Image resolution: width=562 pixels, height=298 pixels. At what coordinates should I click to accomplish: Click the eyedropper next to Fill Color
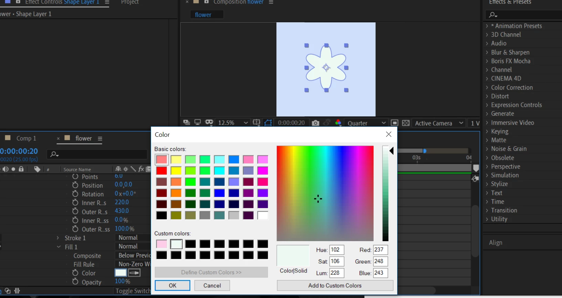(x=134, y=273)
